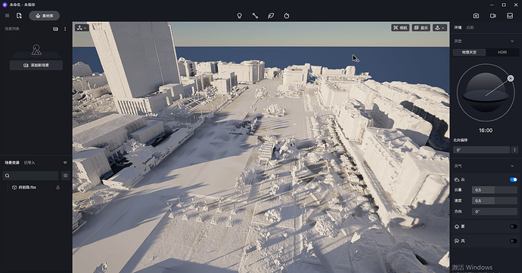
Task: Click the camera image render icon
Action: click(x=476, y=16)
